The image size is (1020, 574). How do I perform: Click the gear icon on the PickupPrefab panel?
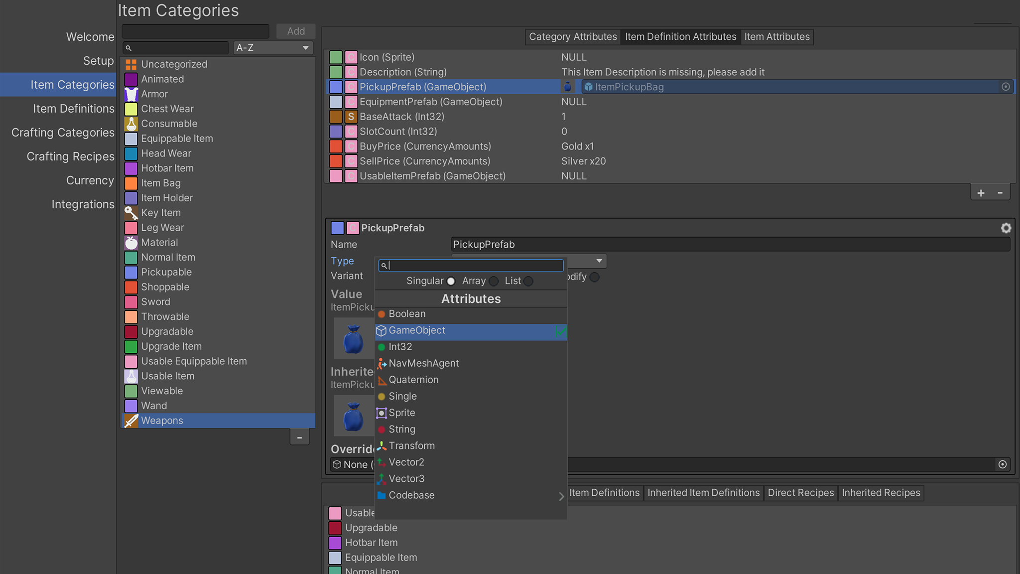click(1006, 228)
